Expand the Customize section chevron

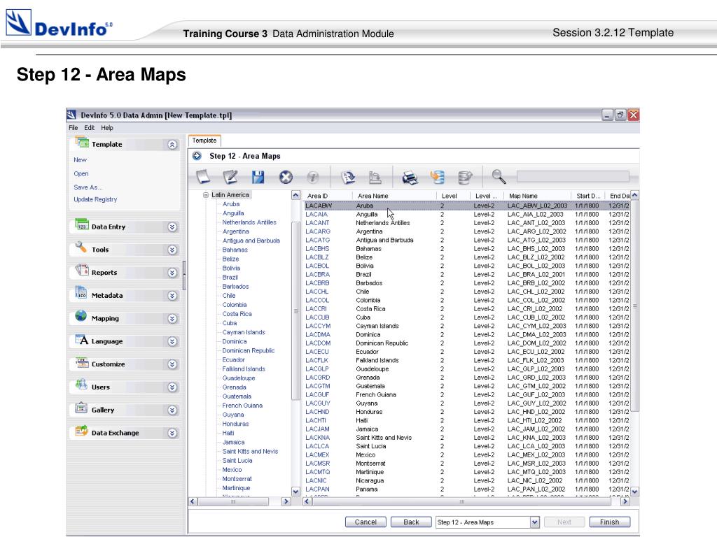click(x=172, y=364)
